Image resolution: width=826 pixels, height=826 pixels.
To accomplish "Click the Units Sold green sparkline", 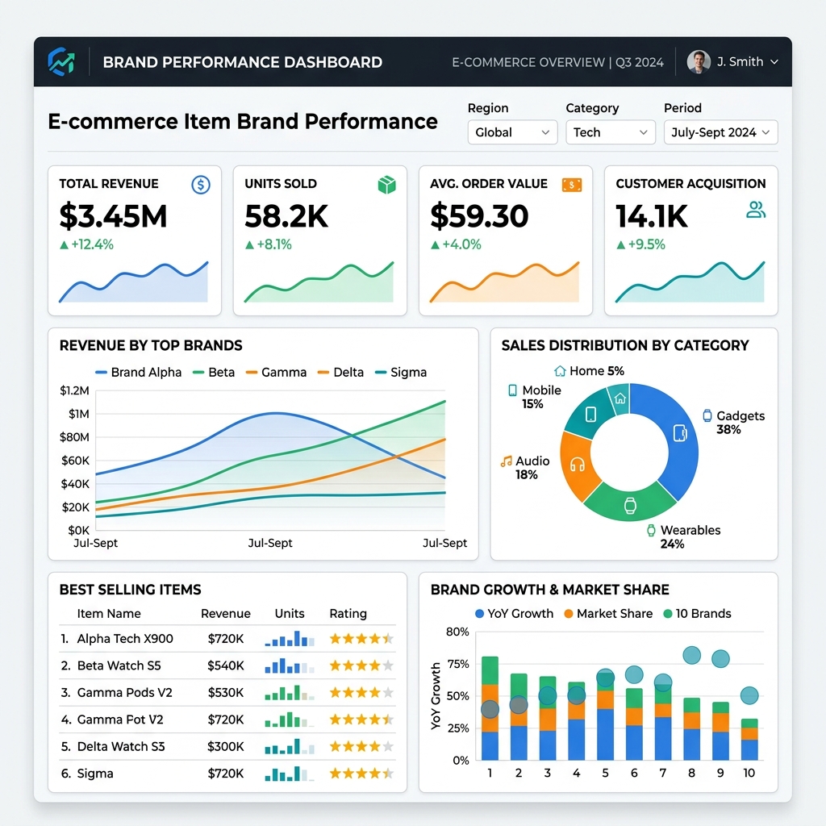I will 319,282.
